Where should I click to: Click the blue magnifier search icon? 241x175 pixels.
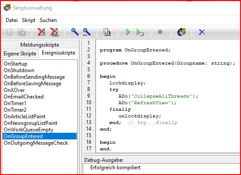pos(75,32)
